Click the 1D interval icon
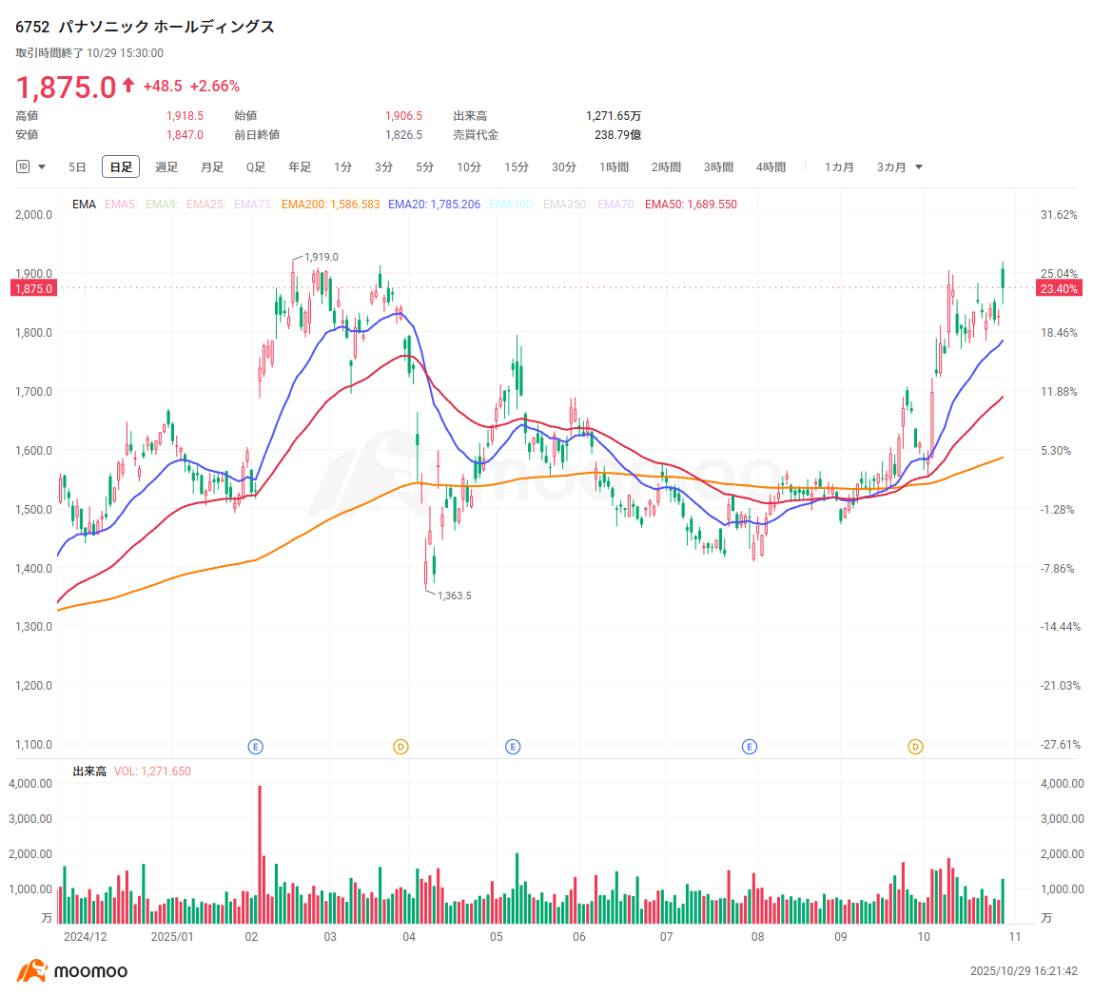The width and height of the screenshot is (1093, 996). [23, 166]
